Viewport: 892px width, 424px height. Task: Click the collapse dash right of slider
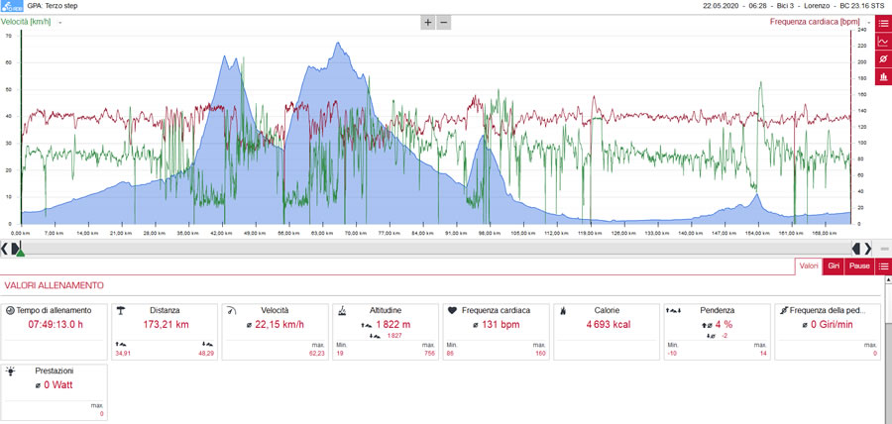click(884, 249)
